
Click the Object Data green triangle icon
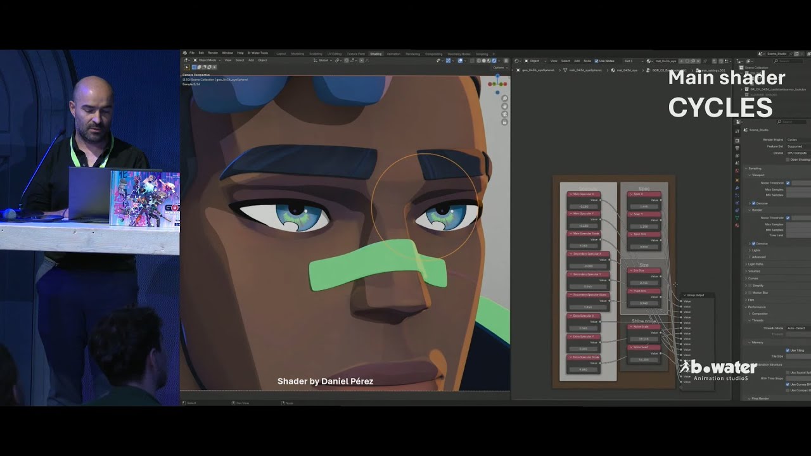[x=738, y=217]
